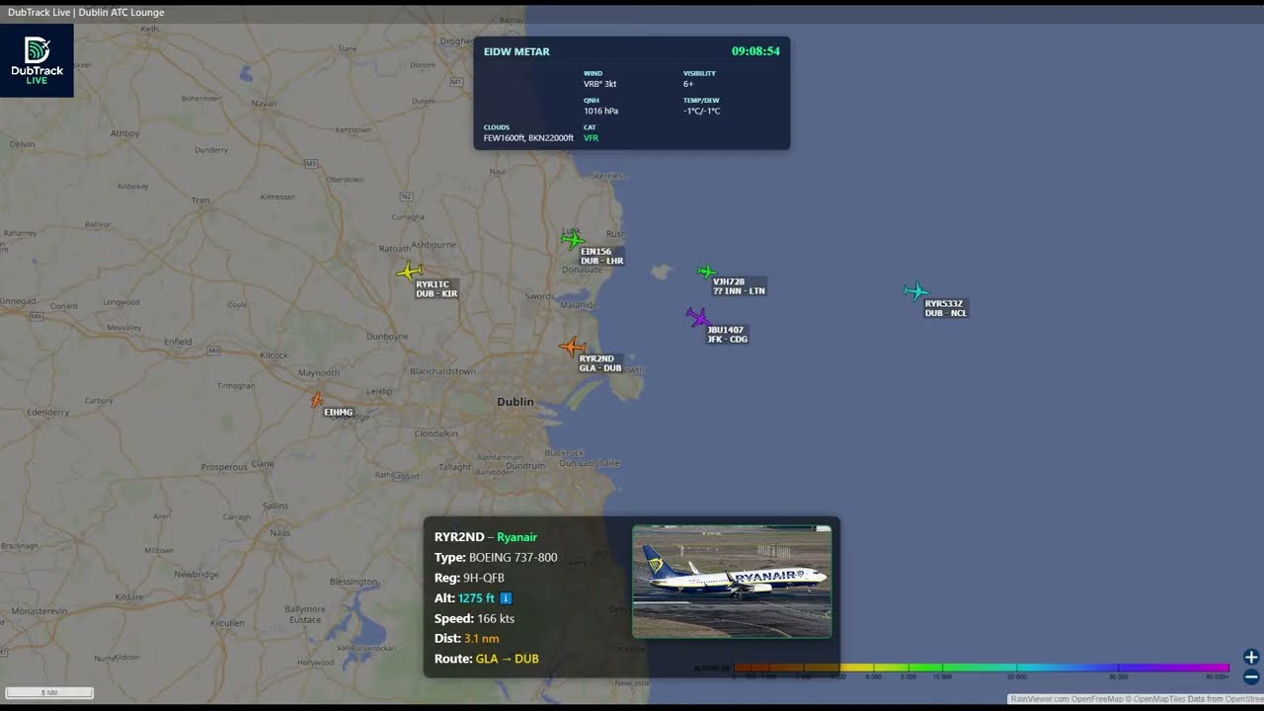Click the purple JBU1407 aircraft icon

tap(697, 317)
